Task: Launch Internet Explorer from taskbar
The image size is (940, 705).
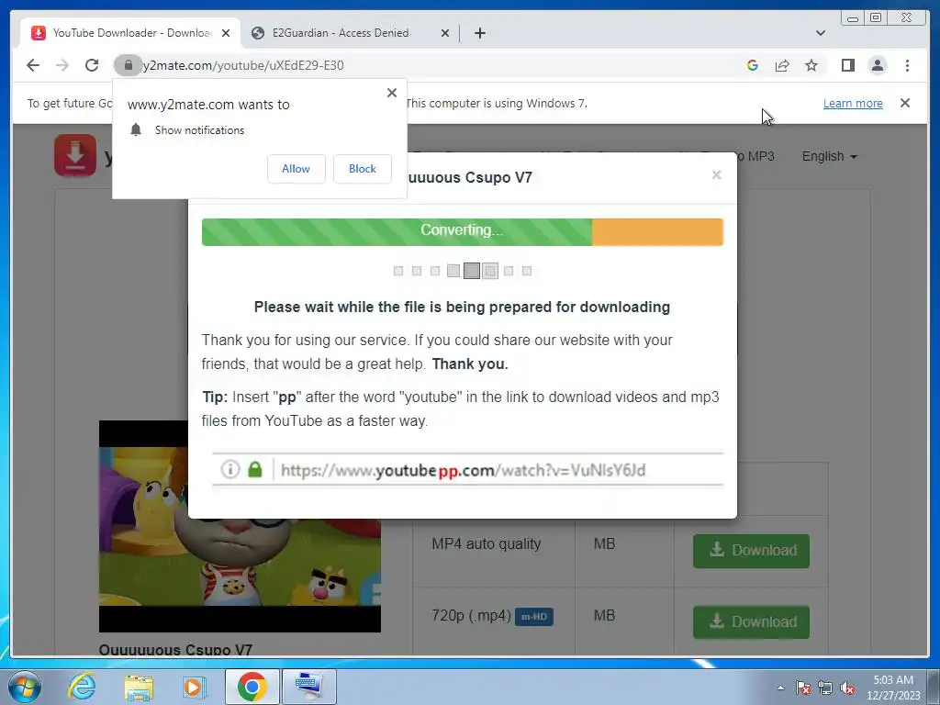Action: tap(82, 686)
